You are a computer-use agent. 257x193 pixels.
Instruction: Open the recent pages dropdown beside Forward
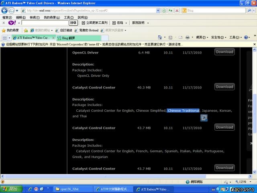click(x=17, y=11)
